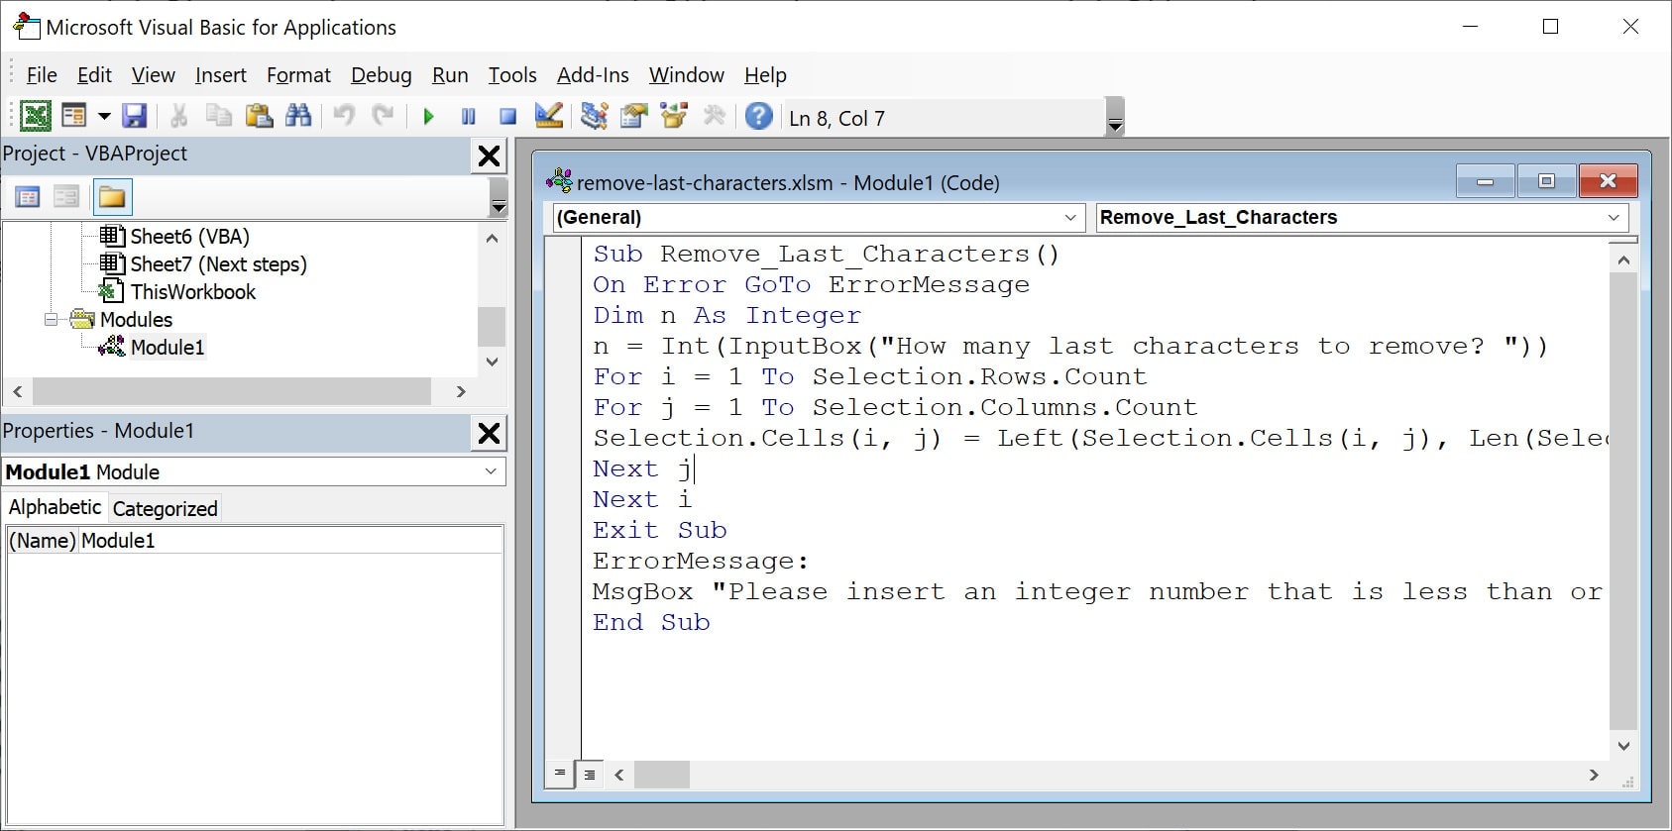
Task: Select ThisWorkbook in project tree
Action: (x=193, y=292)
